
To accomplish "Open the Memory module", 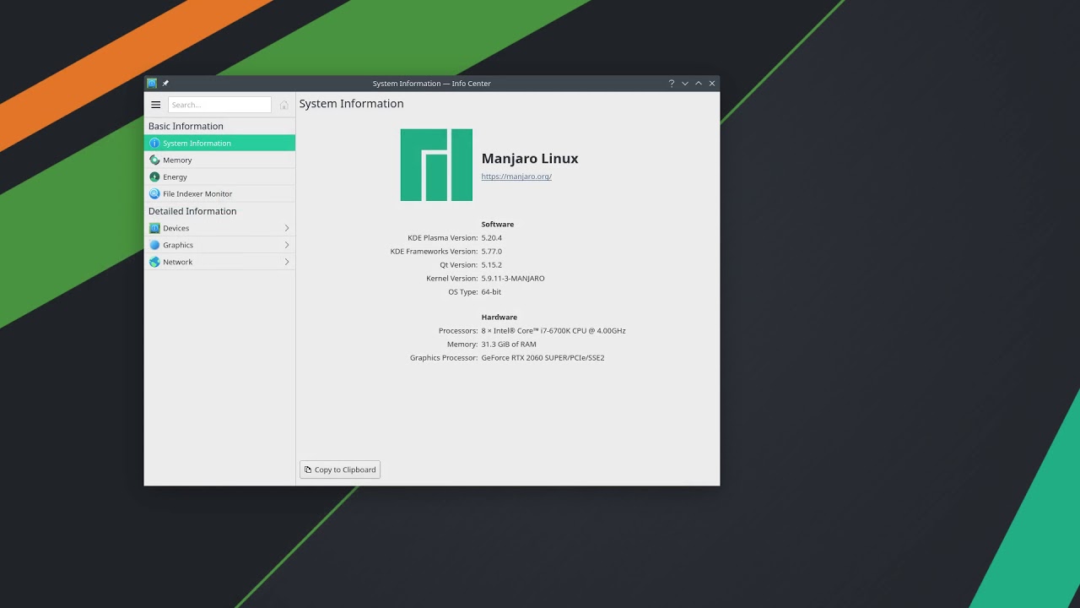I will click(x=219, y=160).
